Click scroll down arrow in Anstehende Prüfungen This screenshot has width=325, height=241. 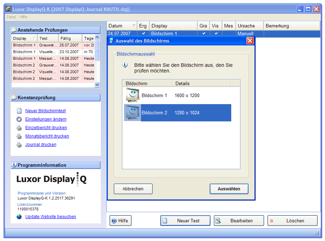(x=97, y=84)
